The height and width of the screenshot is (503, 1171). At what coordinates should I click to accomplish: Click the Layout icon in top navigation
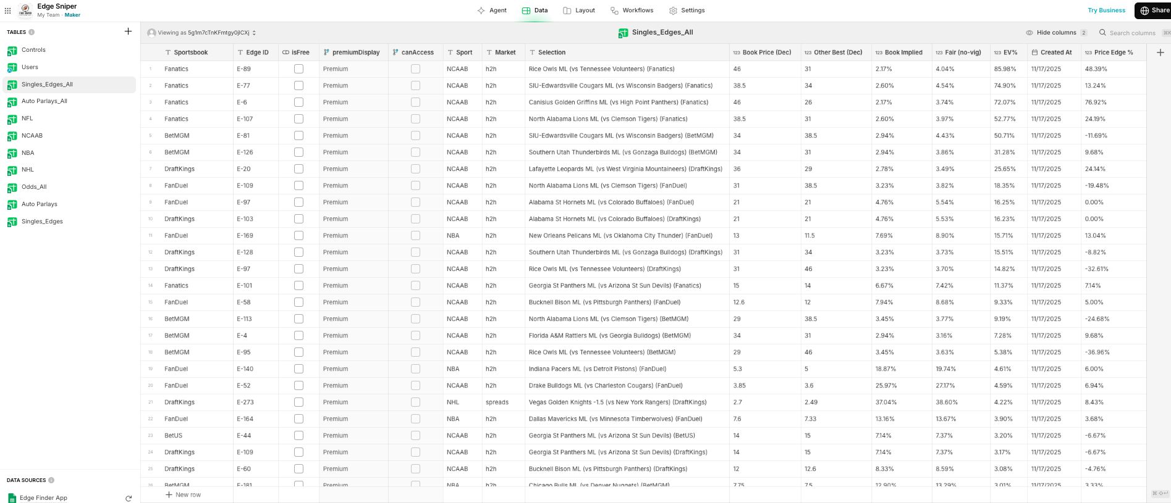[567, 10]
